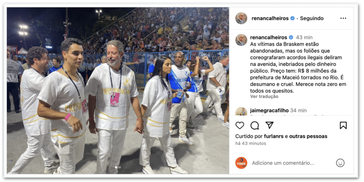Open the three-dot more options menu
364x182 pixels.
tap(343, 18)
